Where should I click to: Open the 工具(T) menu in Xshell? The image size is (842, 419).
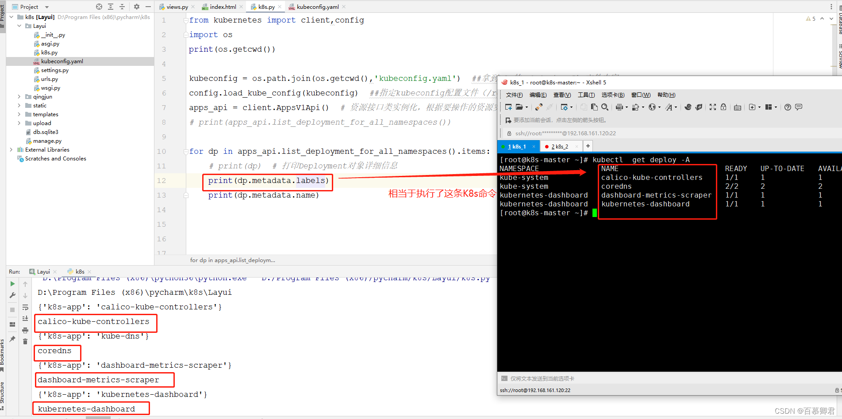click(586, 95)
